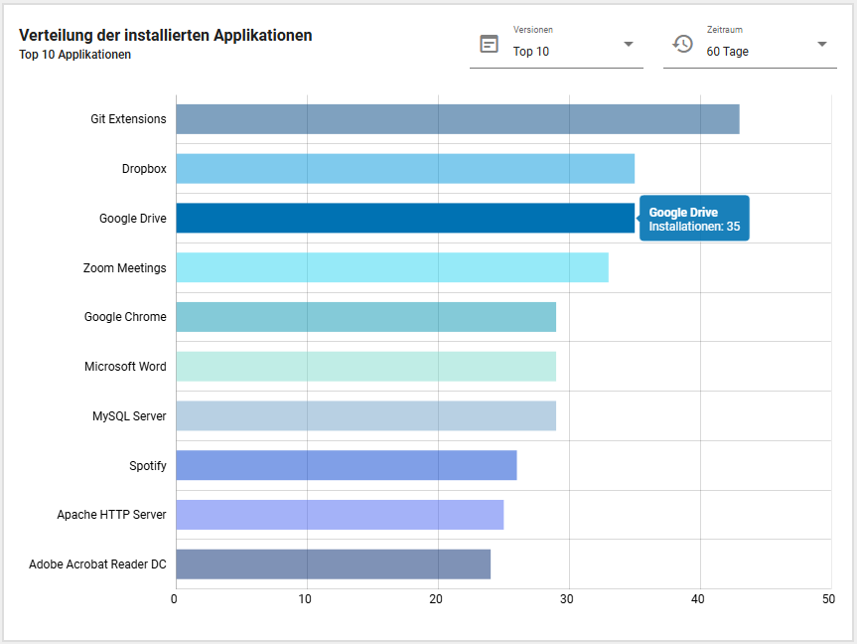Click the Apache HTTP Server bar
The width and height of the screenshot is (857, 644).
[340, 515]
